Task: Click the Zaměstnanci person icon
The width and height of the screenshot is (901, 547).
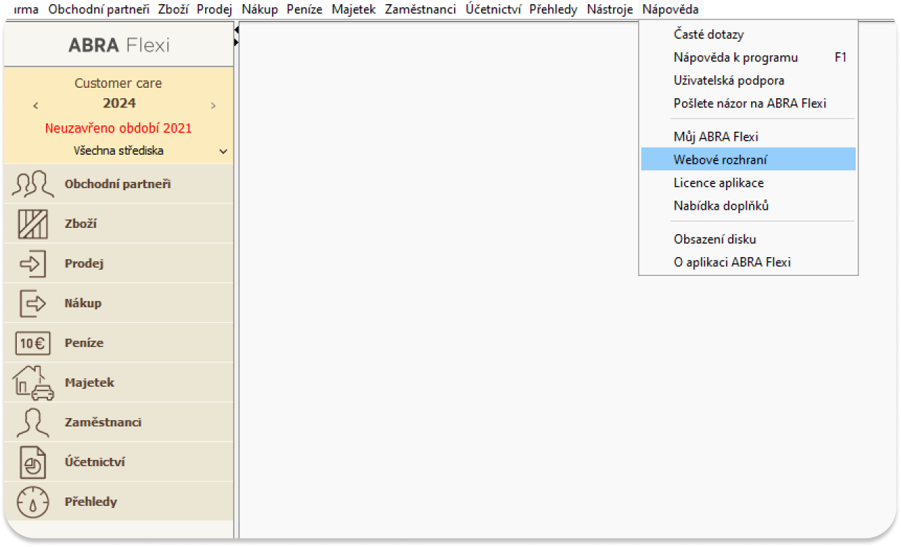Action: pyautogui.click(x=32, y=422)
